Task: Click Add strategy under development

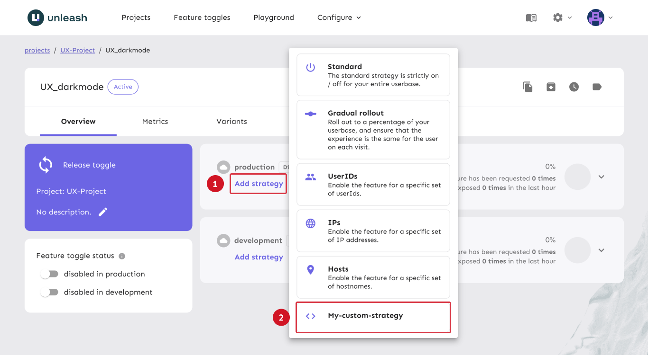Action: [x=259, y=257]
